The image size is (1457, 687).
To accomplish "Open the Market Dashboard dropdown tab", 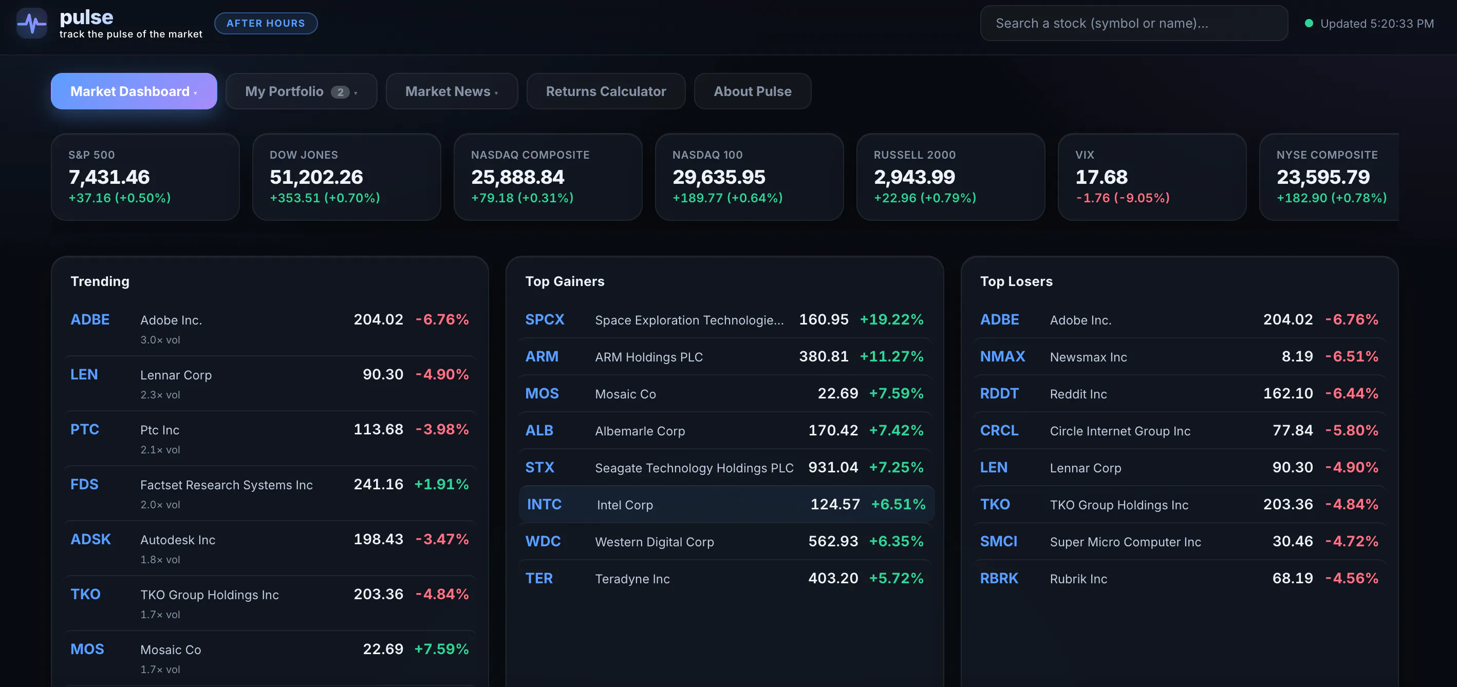I will 134,91.
